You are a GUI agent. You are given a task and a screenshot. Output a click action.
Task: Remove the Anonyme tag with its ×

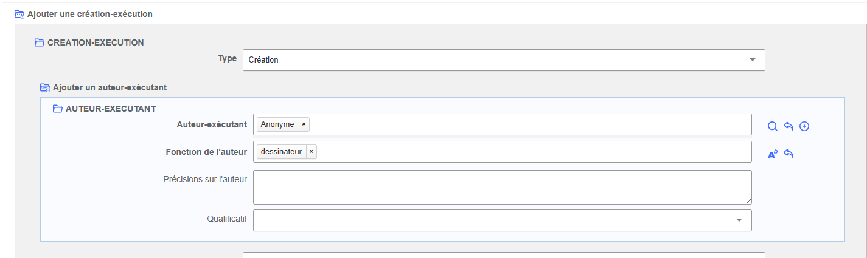304,124
